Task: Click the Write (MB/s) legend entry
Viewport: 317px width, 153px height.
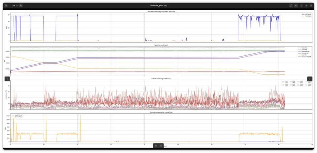Action: (x=17, y=117)
